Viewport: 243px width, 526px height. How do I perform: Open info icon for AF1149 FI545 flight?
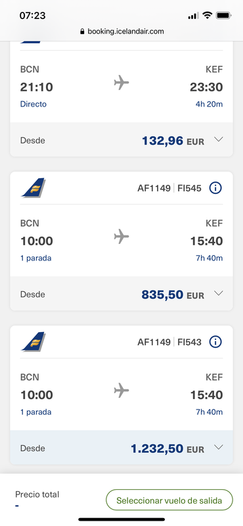(215, 188)
